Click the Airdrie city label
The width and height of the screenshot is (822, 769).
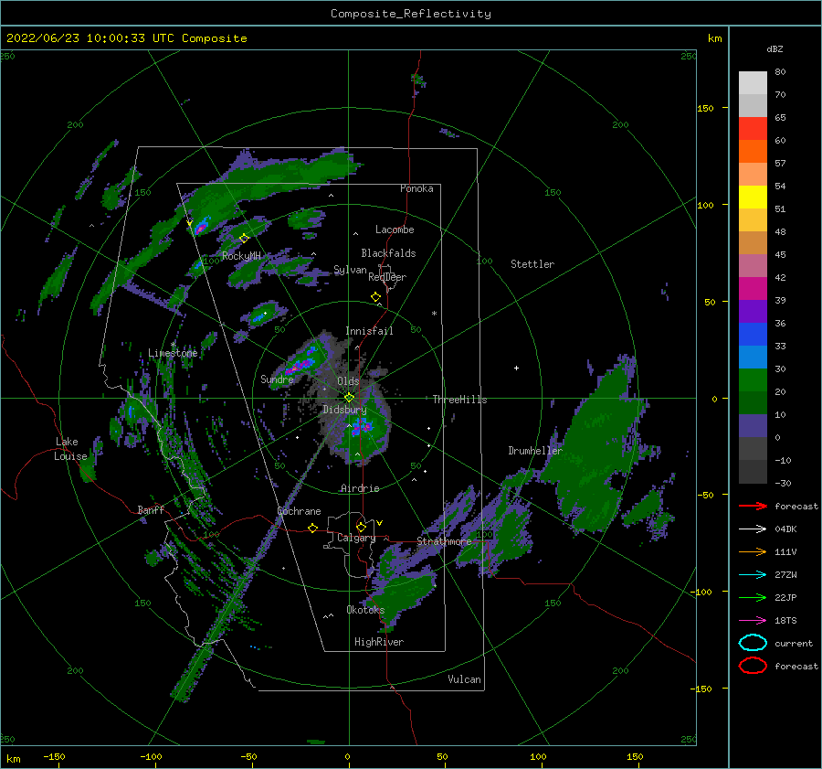tap(360, 488)
